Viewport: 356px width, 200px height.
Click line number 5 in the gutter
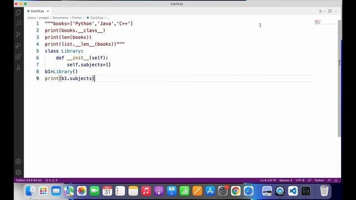37,51
